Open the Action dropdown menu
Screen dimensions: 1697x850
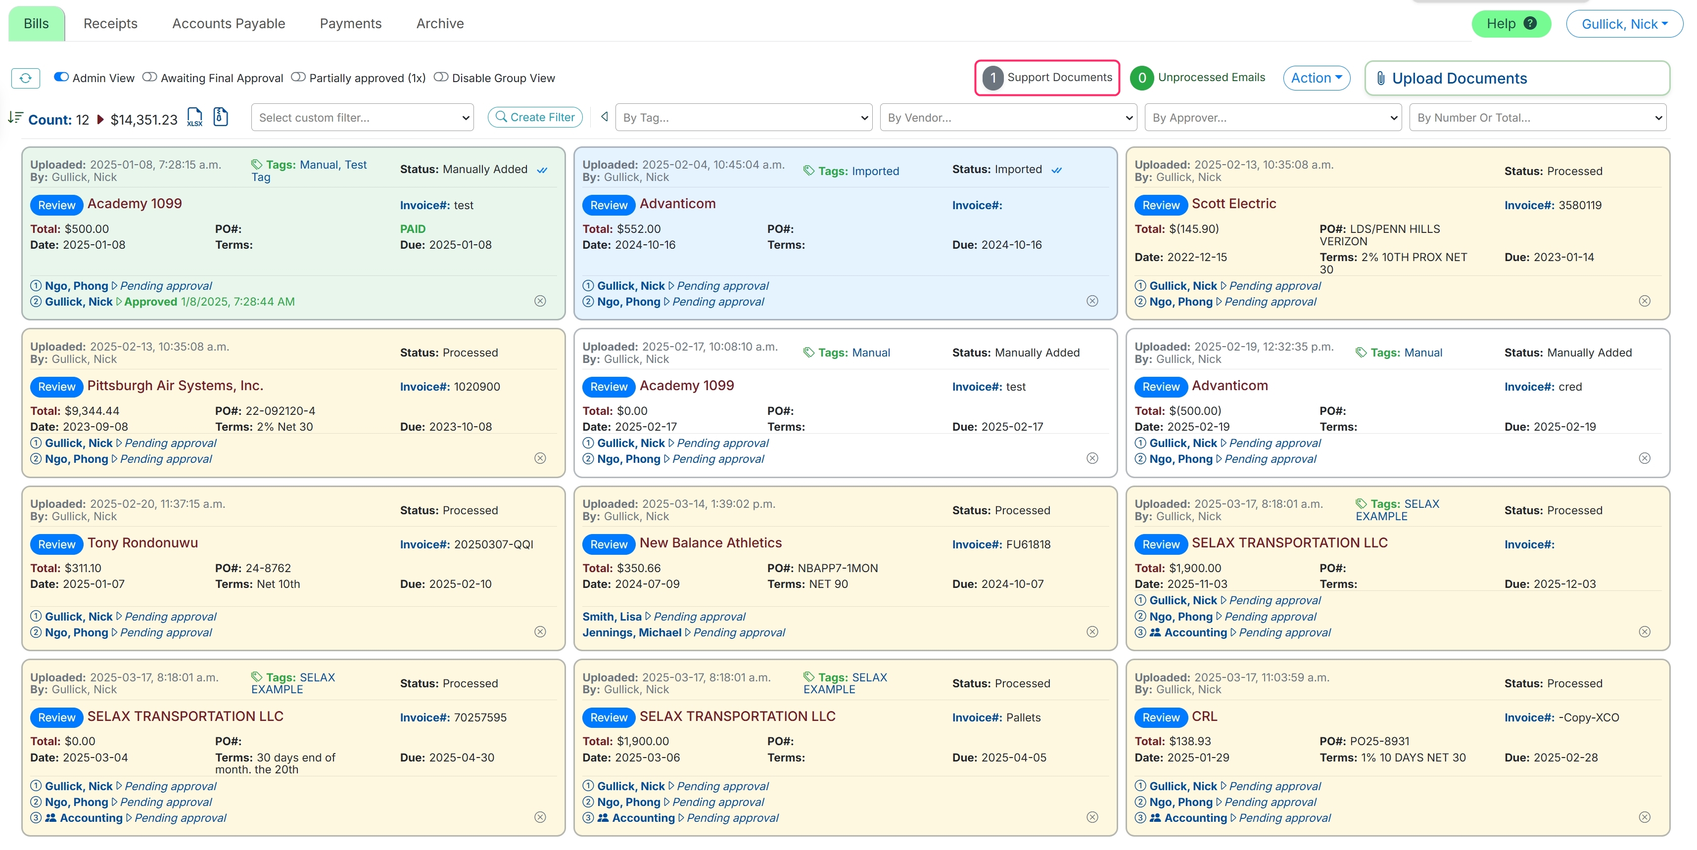(x=1316, y=78)
